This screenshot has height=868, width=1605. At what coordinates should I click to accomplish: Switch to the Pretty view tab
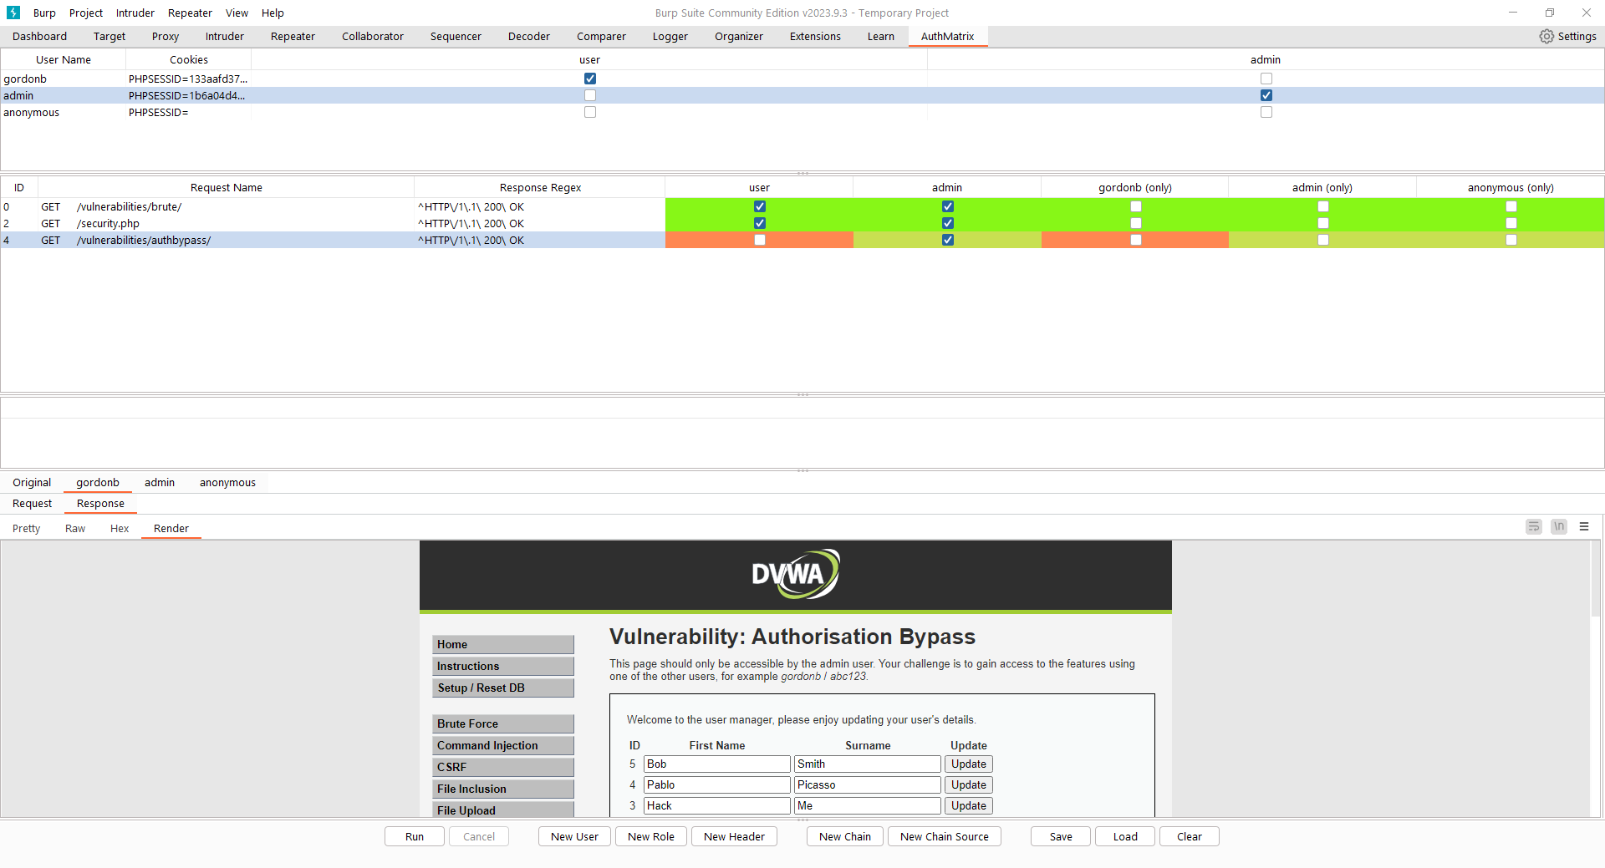pyautogui.click(x=26, y=528)
